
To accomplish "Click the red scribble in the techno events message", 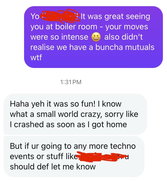I will coord(99,156).
